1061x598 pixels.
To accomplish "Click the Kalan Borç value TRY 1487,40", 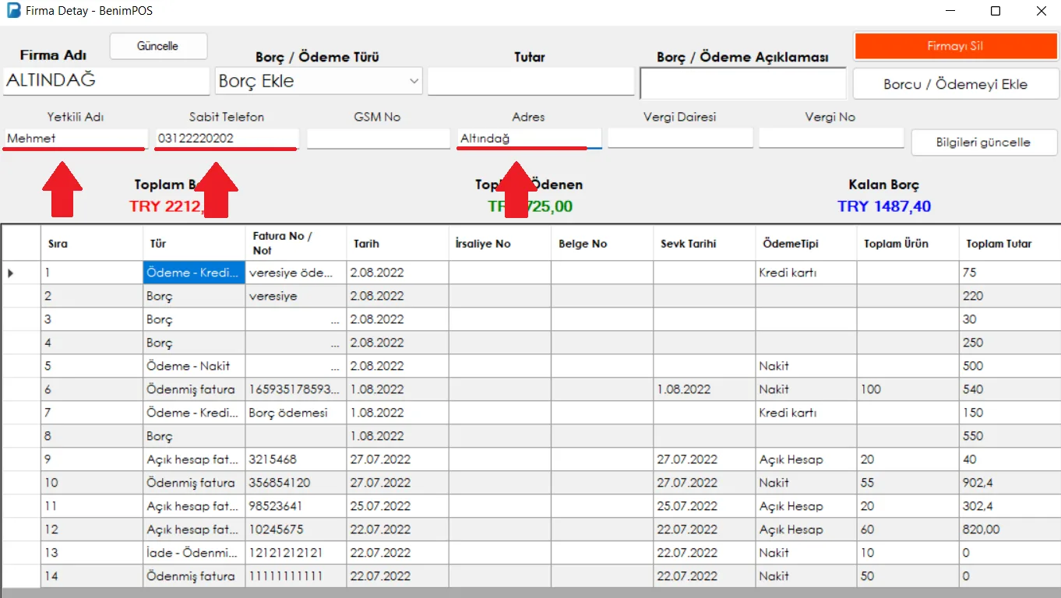I will point(884,206).
